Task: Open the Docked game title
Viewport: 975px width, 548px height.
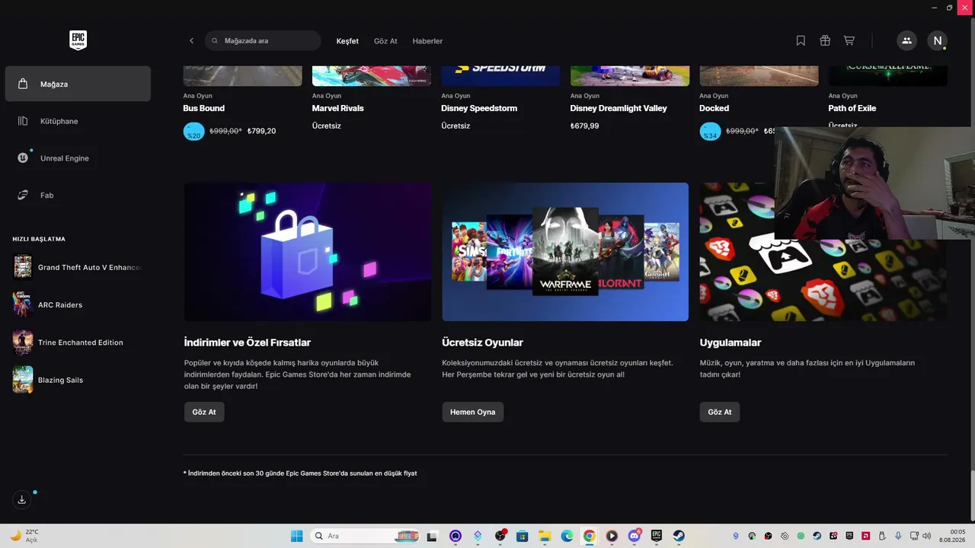Action: [x=714, y=108]
